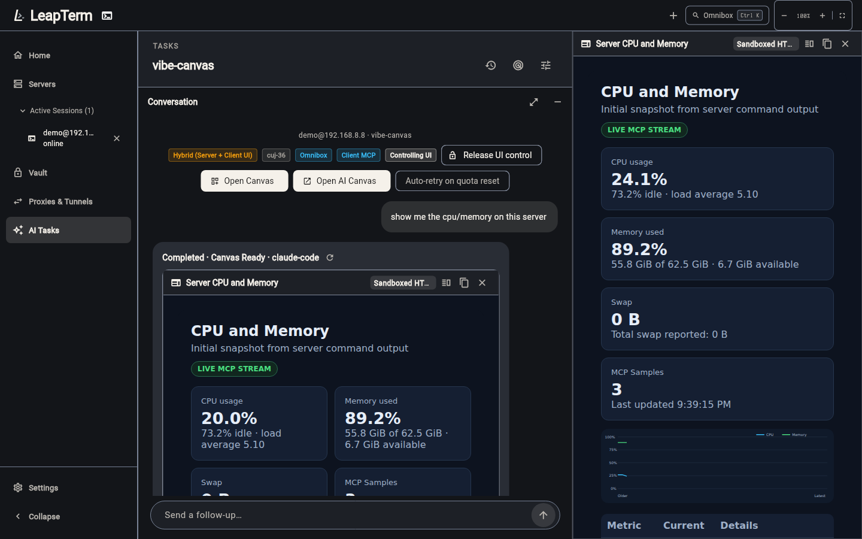
Task: Click Open AI Canvas button
Action: 342,181
